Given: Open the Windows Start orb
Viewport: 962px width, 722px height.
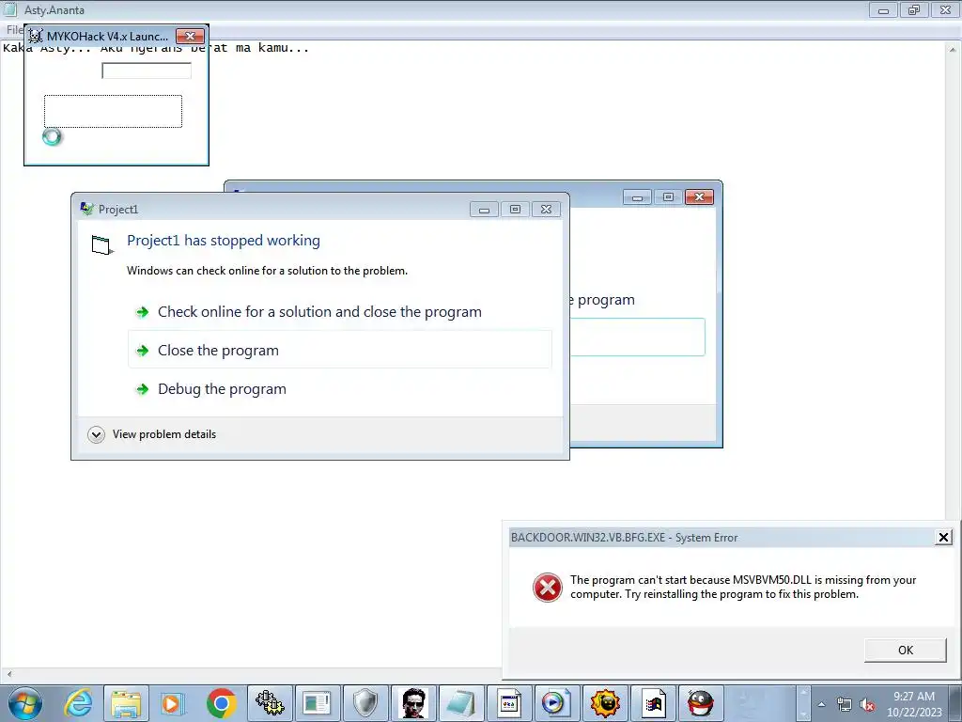Looking at the screenshot, I should pos(25,703).
